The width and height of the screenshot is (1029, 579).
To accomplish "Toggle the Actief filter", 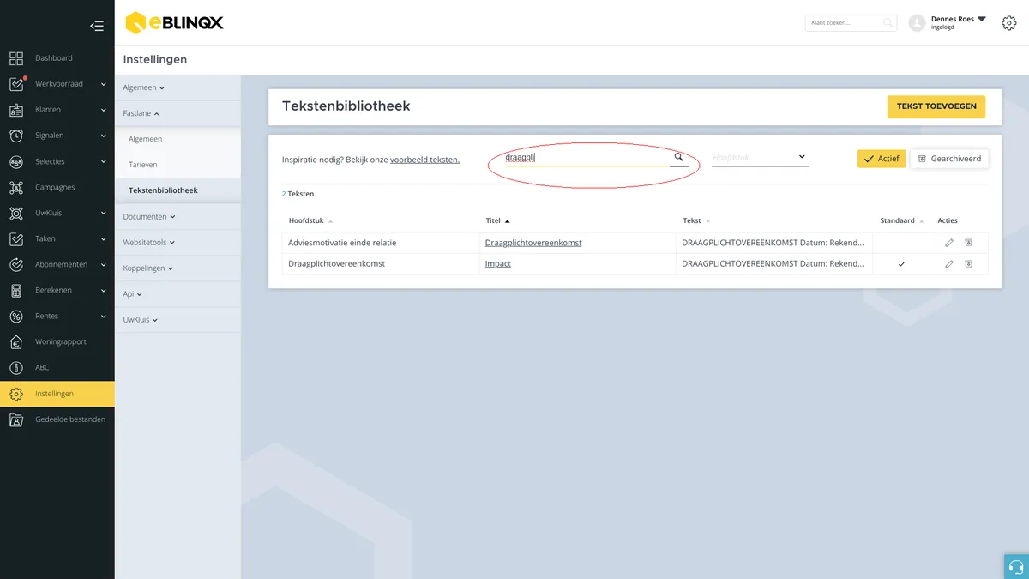I will pyautogui.click(x=882, y=159).
